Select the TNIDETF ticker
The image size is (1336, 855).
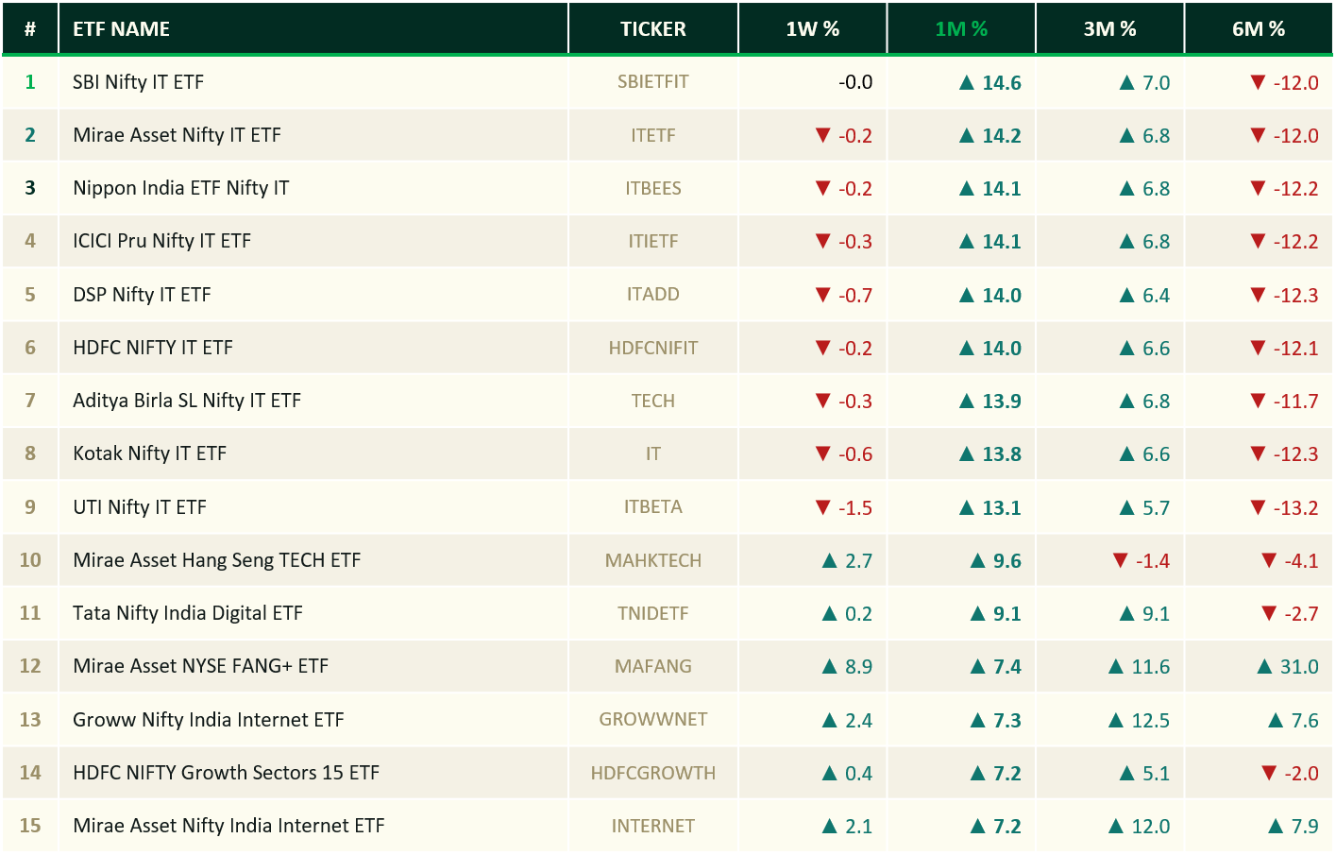click(x=653, y=613)
